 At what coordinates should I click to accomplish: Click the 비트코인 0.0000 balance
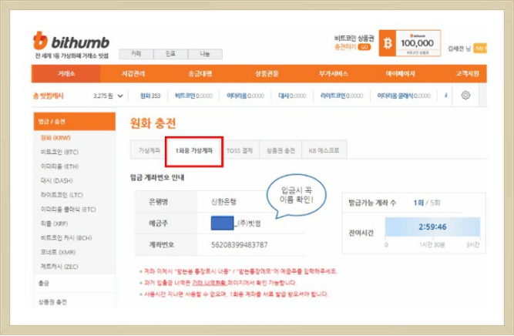(x=193, y=96)
